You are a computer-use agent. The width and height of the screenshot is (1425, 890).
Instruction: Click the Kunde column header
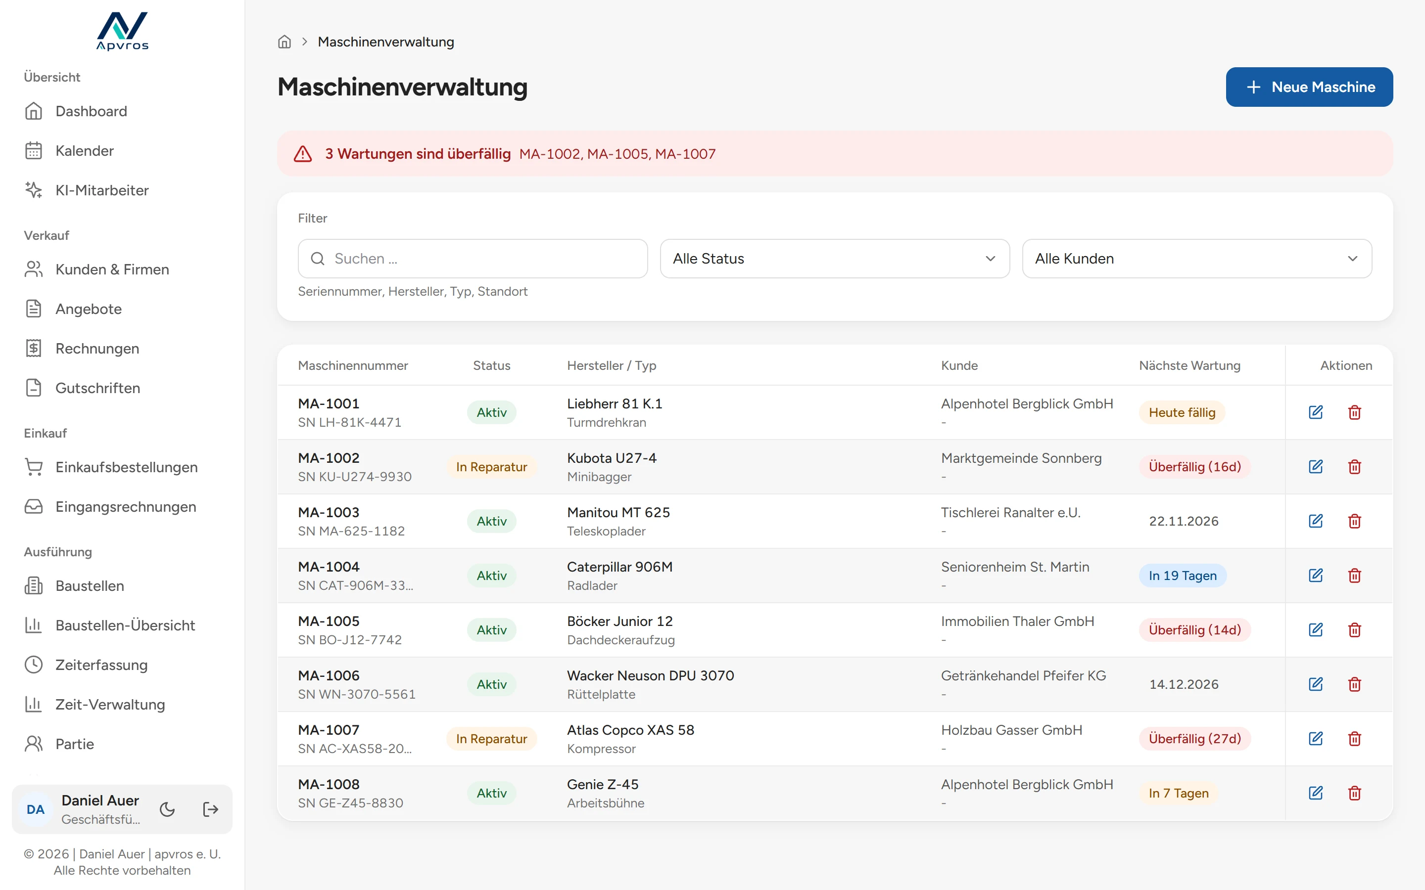[x=959, y=365]
